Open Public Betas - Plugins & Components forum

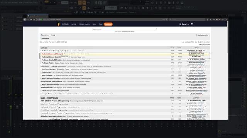(x=53, y=66)
